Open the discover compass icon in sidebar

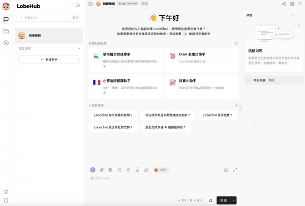(6, 43)
